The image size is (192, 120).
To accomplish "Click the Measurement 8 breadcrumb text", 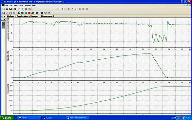I will [48, 16].
